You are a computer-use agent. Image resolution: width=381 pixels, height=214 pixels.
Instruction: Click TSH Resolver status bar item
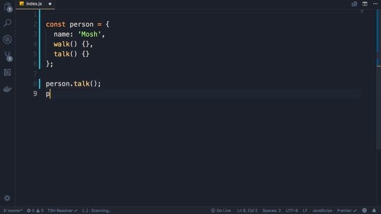pos(62,210)
